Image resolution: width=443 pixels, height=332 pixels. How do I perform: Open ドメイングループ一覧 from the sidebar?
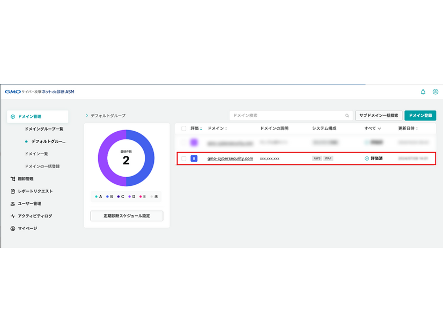pyautogui.click(x=45, y=129)
